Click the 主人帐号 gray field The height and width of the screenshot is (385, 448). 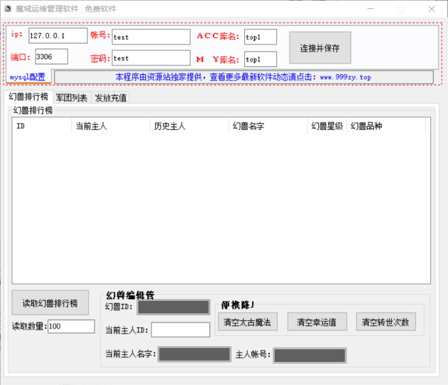point(310,355)
